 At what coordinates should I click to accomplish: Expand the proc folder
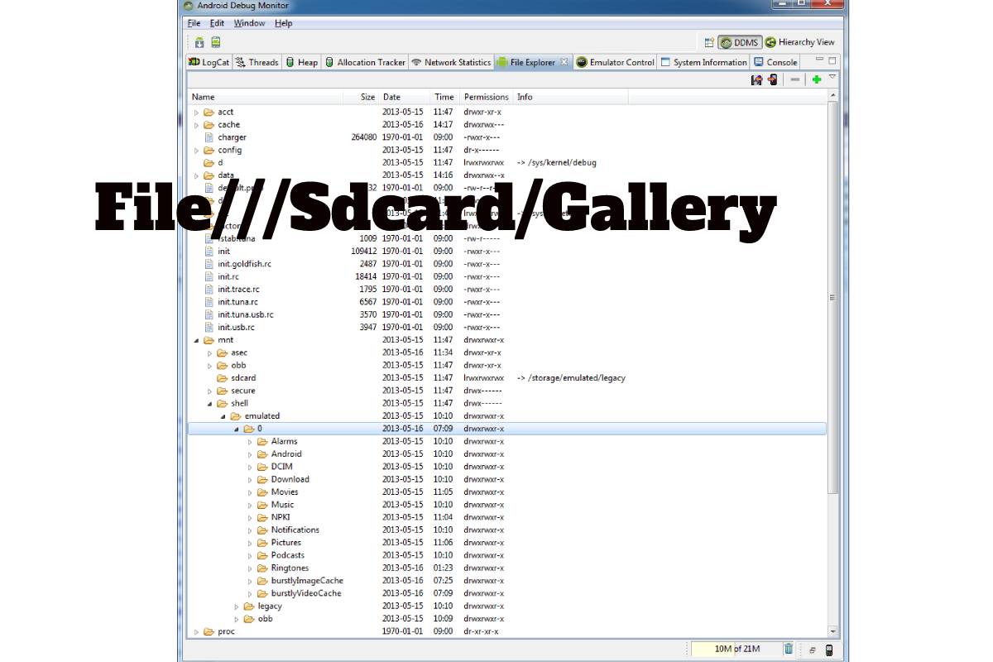pyautogui.click(x=197, y=631)
